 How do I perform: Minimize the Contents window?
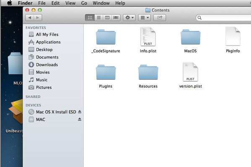34,10
